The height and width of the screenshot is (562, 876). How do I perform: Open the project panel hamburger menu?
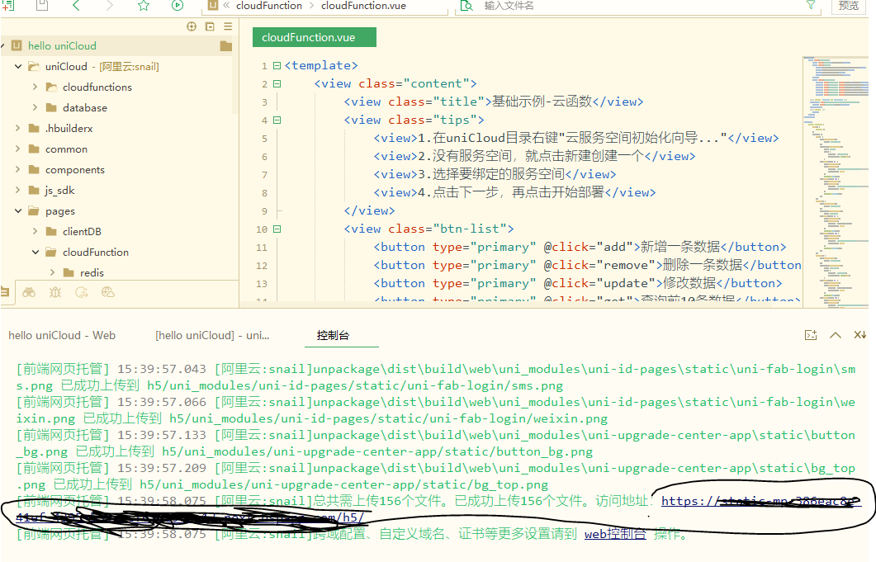point(228,26)
